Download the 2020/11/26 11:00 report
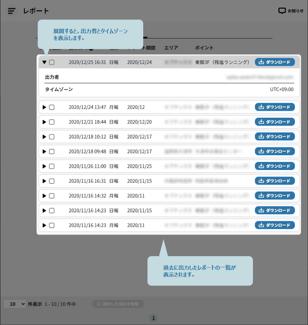 click(x=275, y=166)
